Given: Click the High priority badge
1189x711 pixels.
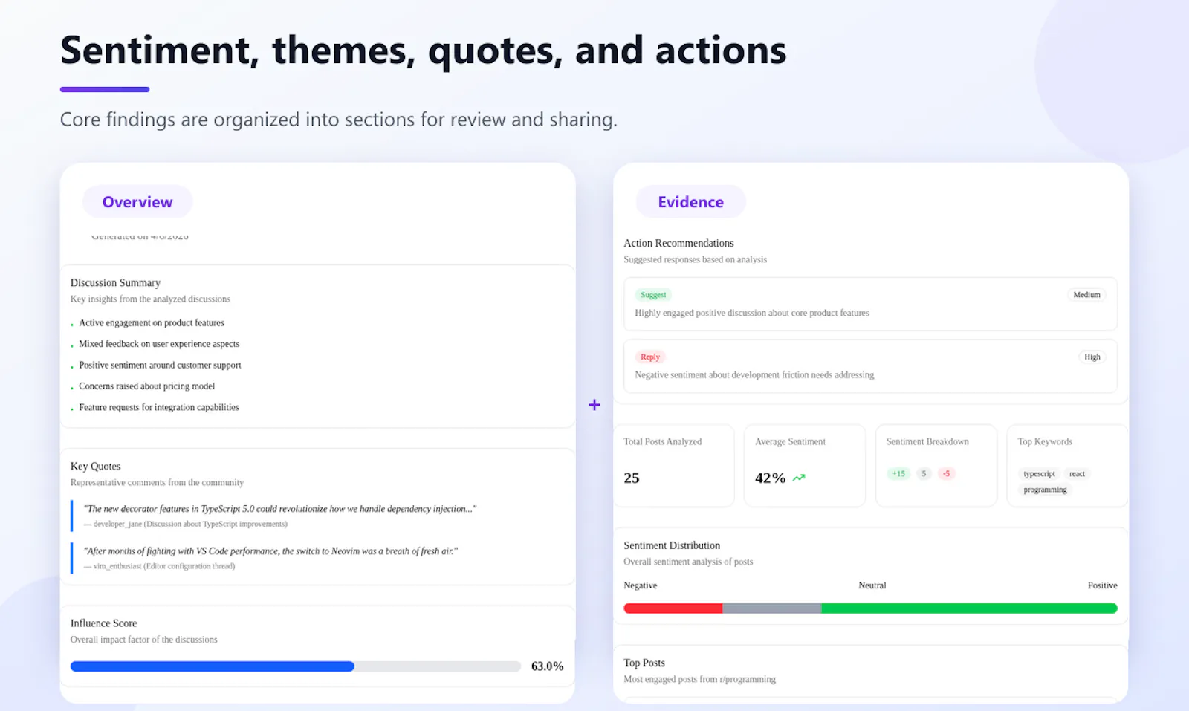Looking at the screenshot, I should coord(1092,357).
